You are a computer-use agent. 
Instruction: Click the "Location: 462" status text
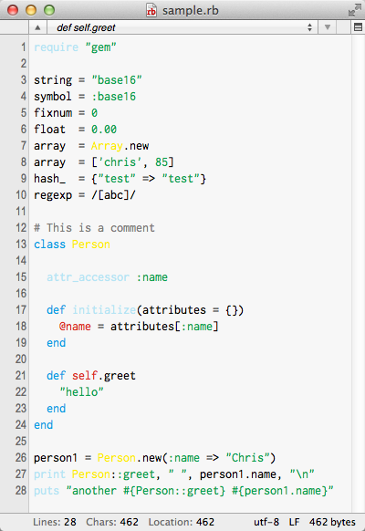pyautogui.click(x=182, y=522)
